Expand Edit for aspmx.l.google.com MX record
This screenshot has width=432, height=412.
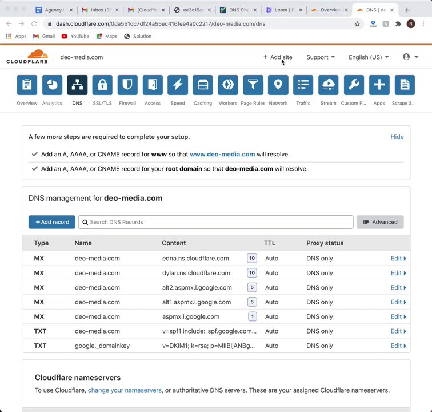coord(398,316)
